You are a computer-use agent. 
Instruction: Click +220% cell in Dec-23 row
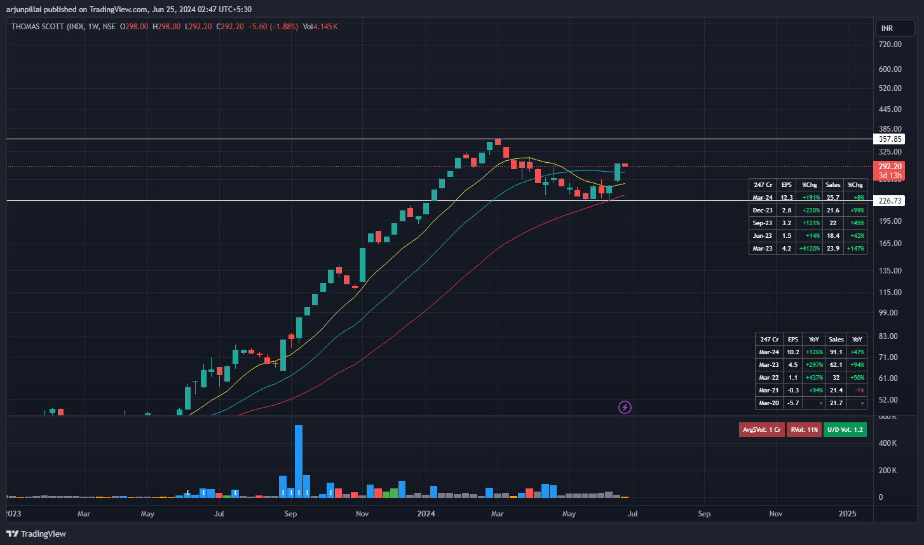(810, 210)
